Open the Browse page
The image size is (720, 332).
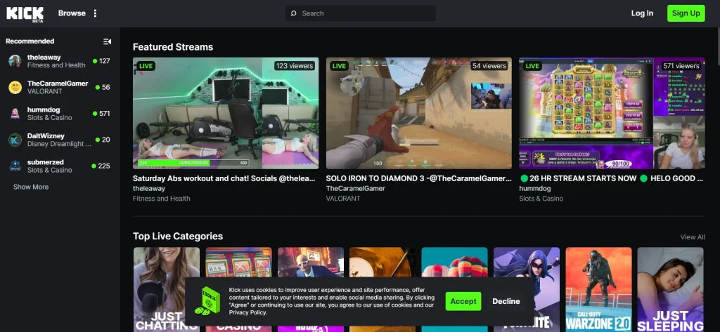click(x=72, y=13)
